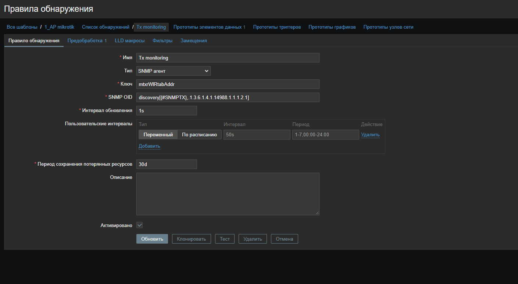Screen dimensions: 518x284
Task: Click into the SNMP OID field
Action: [228, 97]
